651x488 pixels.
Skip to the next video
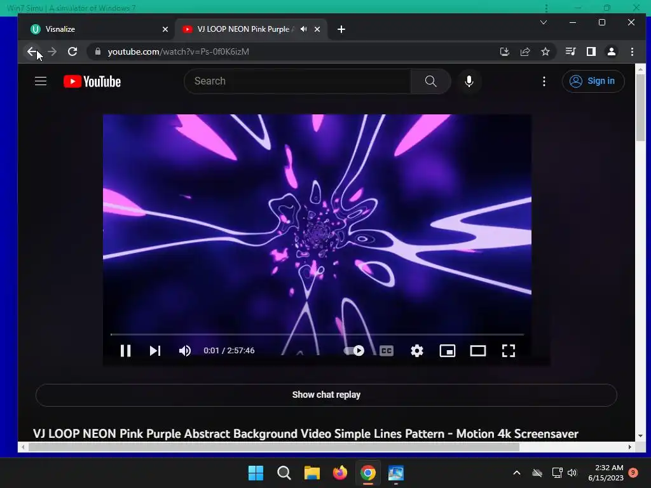point(155,351)
